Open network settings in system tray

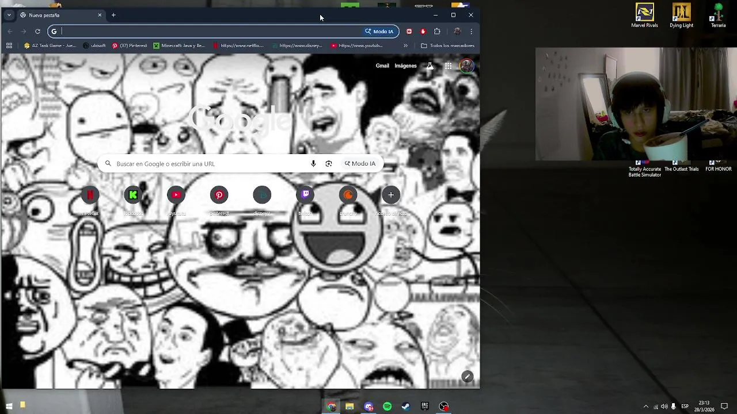(x=656, y=407)
